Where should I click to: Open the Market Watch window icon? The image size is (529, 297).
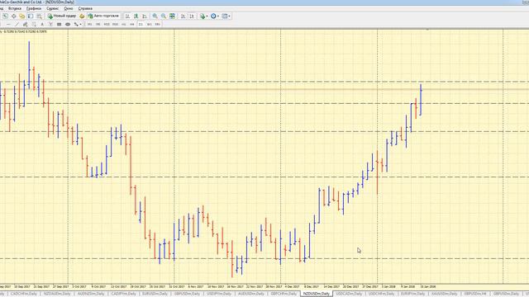coord(6,16)
